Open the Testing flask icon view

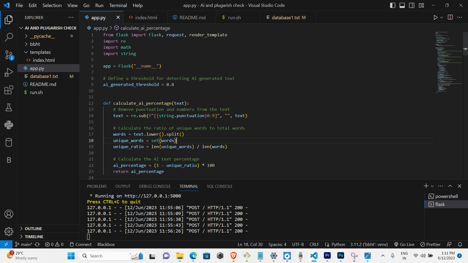(x=9, y=107)
